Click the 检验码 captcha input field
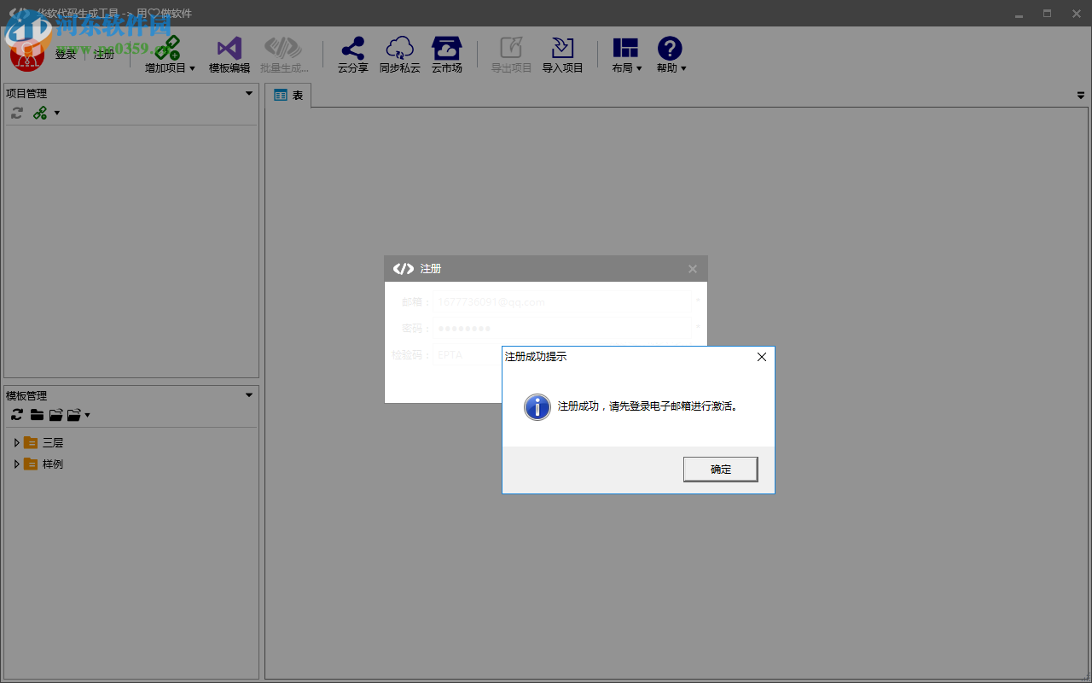The image size is (1092, 683). pyautogui.click(x=468, y=354)
